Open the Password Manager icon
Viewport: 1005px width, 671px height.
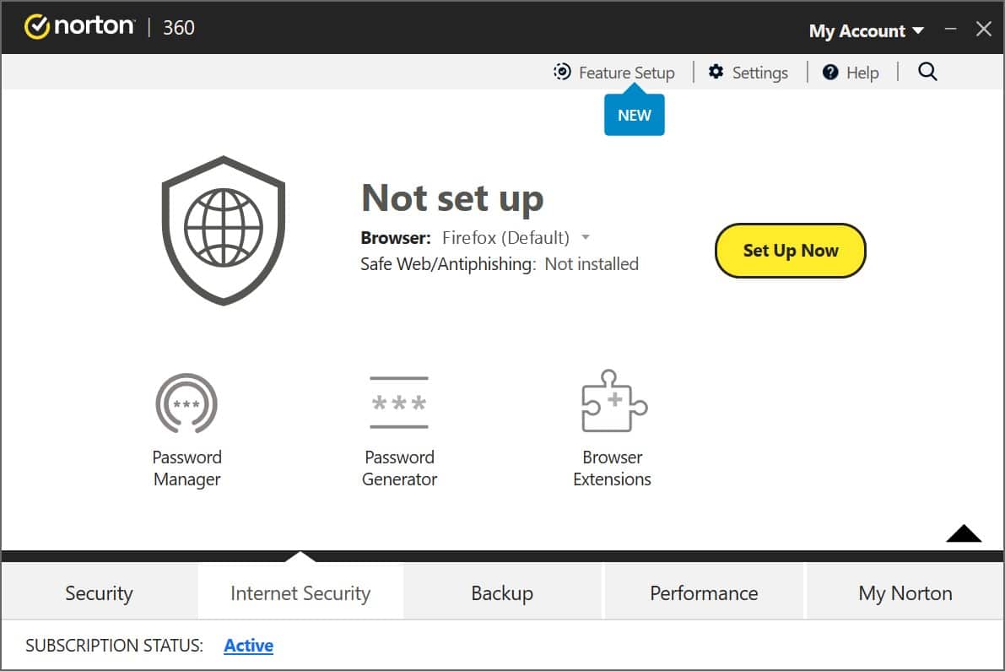pyautogui.click(x=186, y=403)
